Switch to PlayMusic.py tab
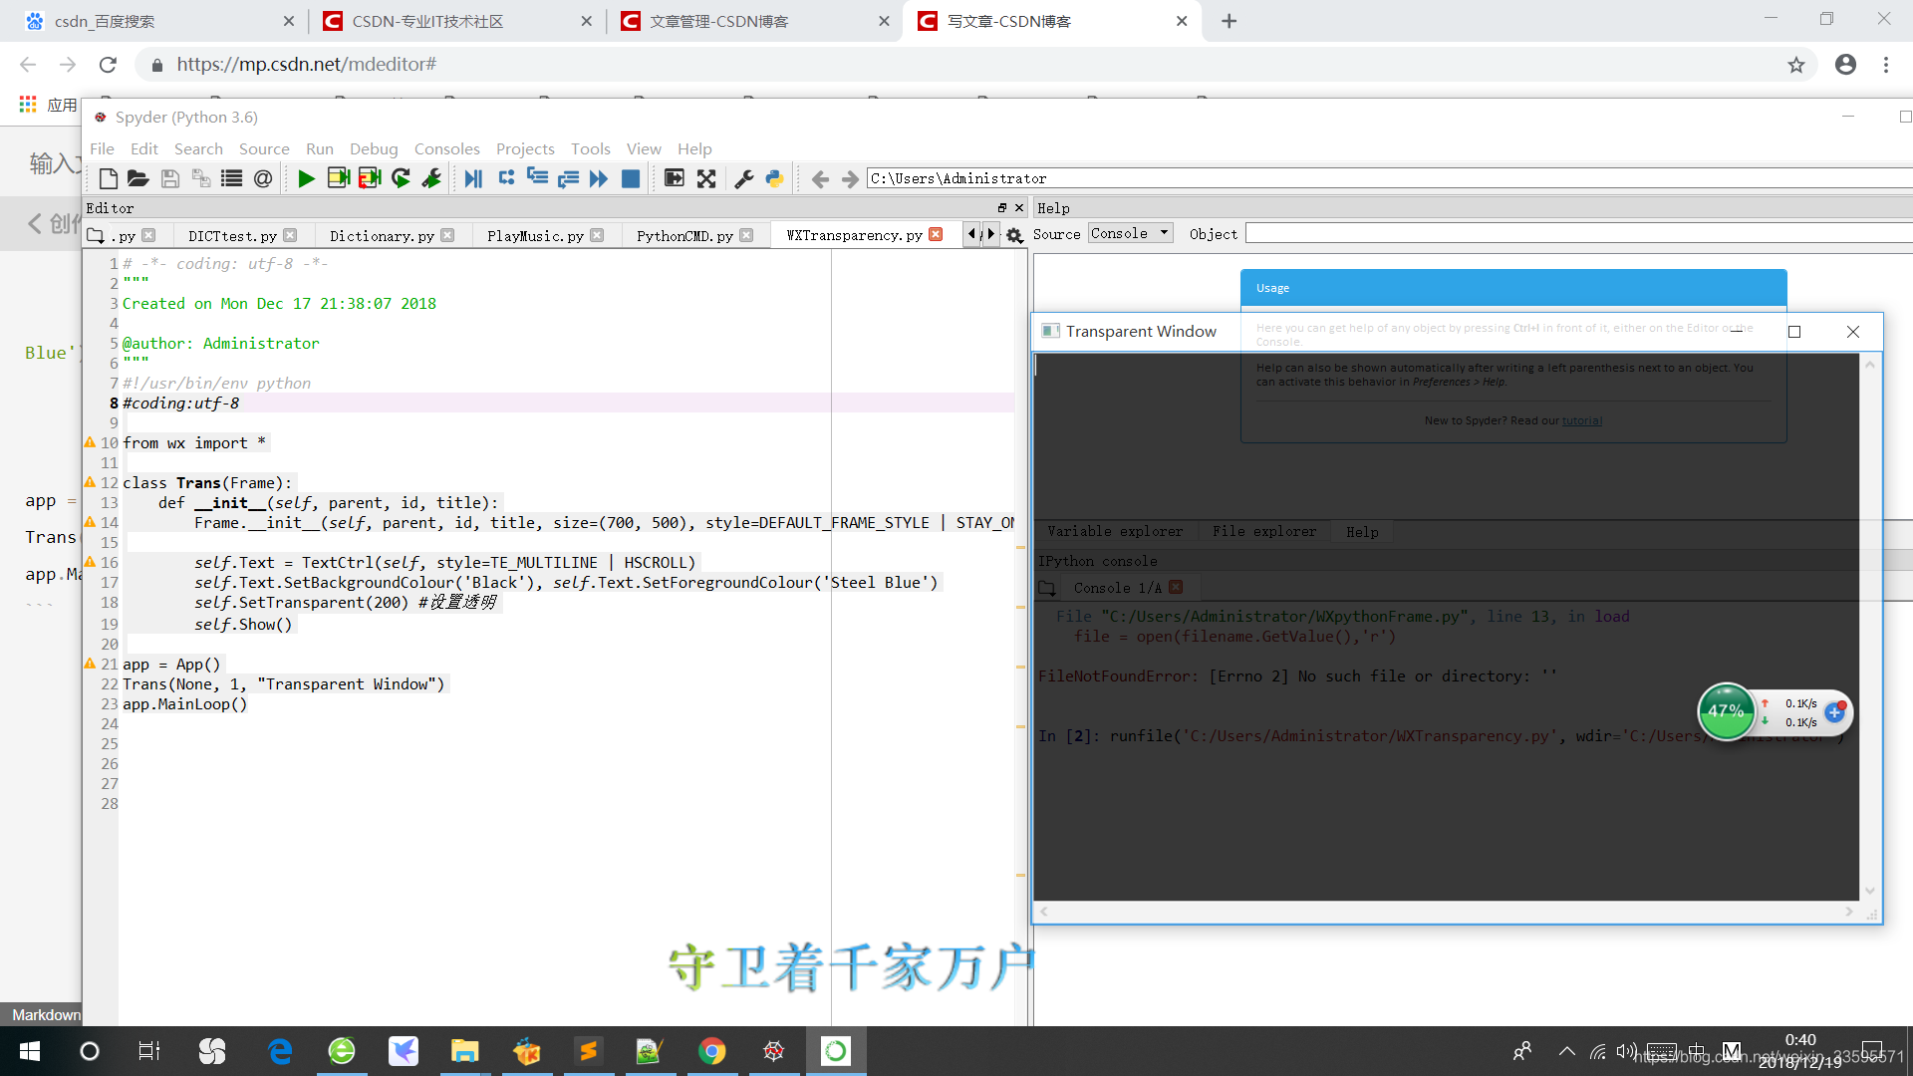This screenshot has height=1076, width=1913. [535, 235]
